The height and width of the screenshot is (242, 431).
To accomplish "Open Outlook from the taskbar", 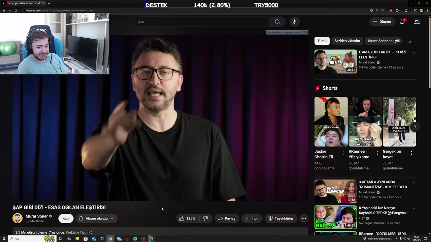I will point(94,239).
